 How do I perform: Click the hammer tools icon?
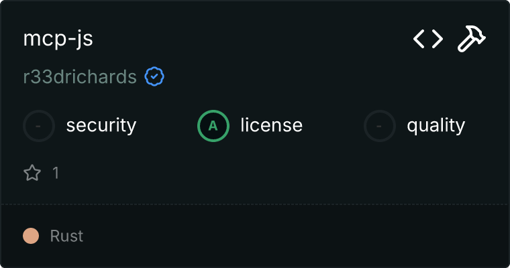472,40
